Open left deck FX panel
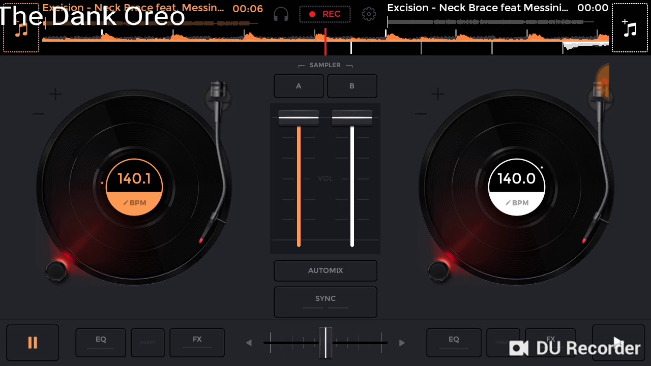Viewport: 651px width, 366px height. tap(197, 343)
